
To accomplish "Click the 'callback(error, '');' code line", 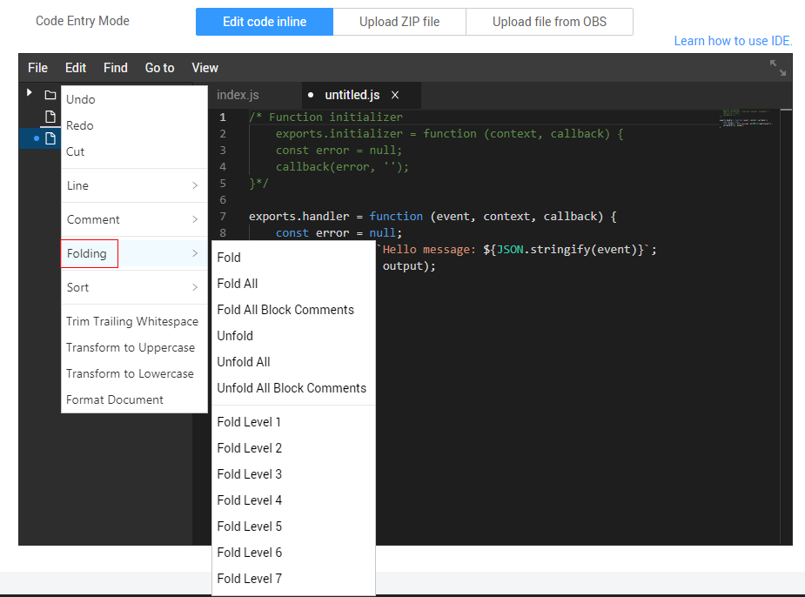I will [342, 167].
